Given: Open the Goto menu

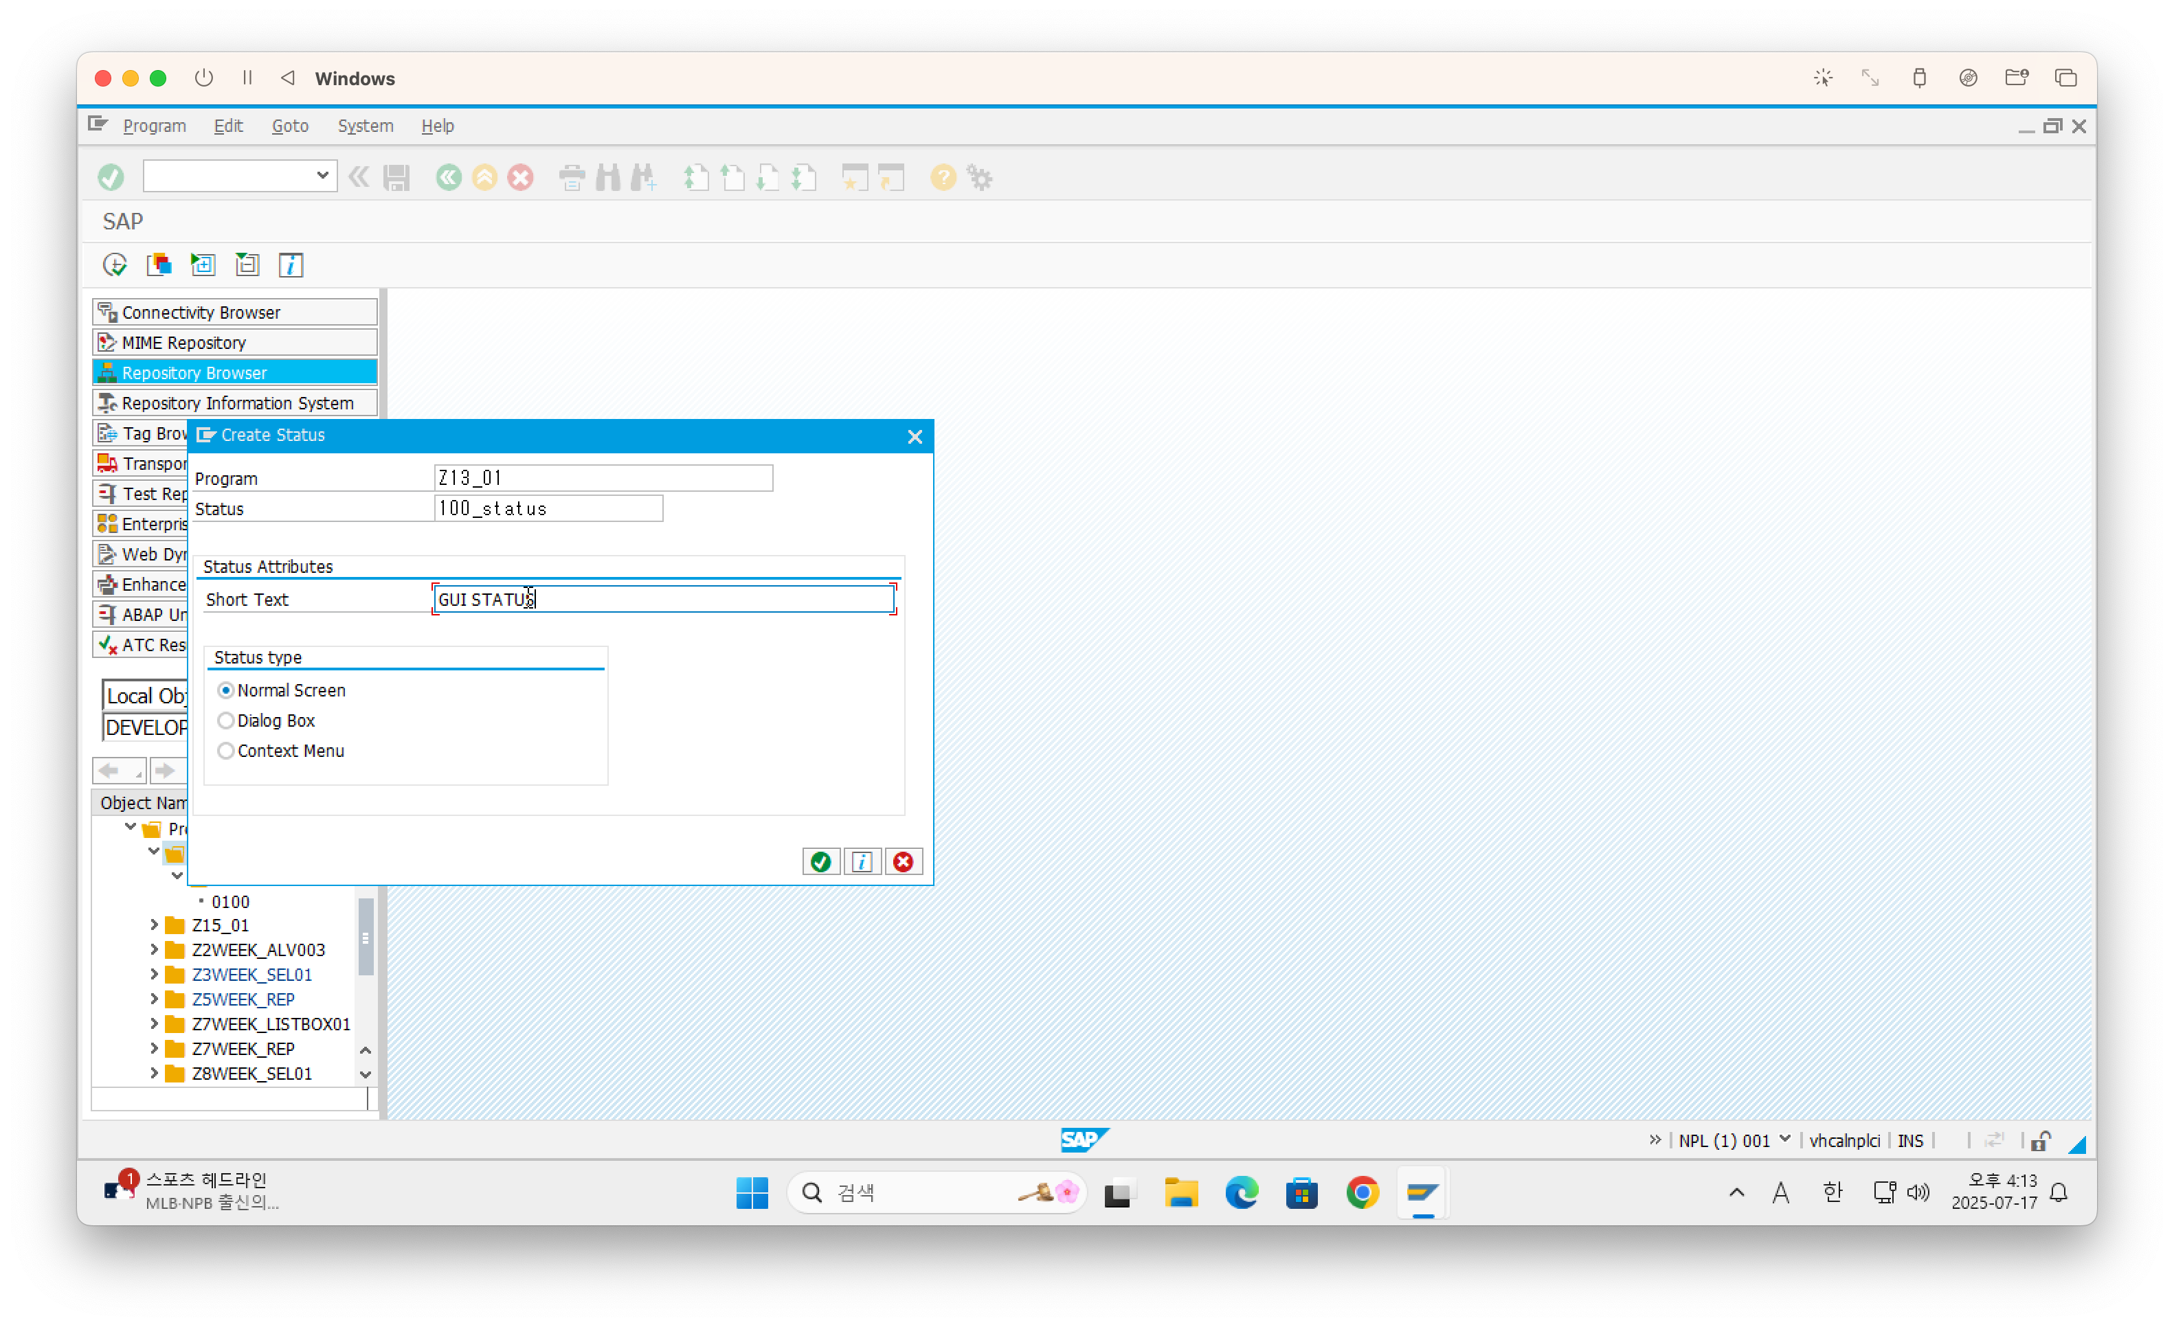Looking at the screenshot, I should [x=290, y=125].
